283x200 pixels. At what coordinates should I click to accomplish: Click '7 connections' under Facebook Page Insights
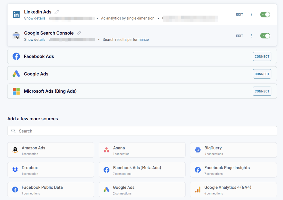click(x=213, y=174)
